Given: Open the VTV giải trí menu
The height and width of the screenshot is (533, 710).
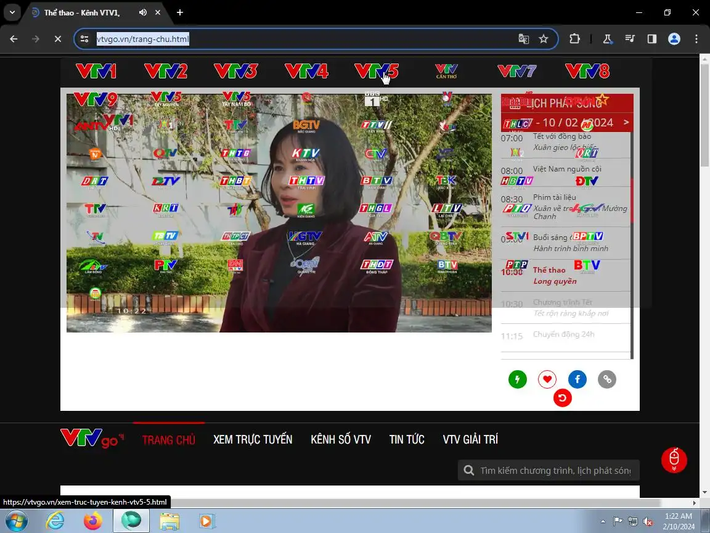Looking at the screenshot, I should [x=470, y=440].
